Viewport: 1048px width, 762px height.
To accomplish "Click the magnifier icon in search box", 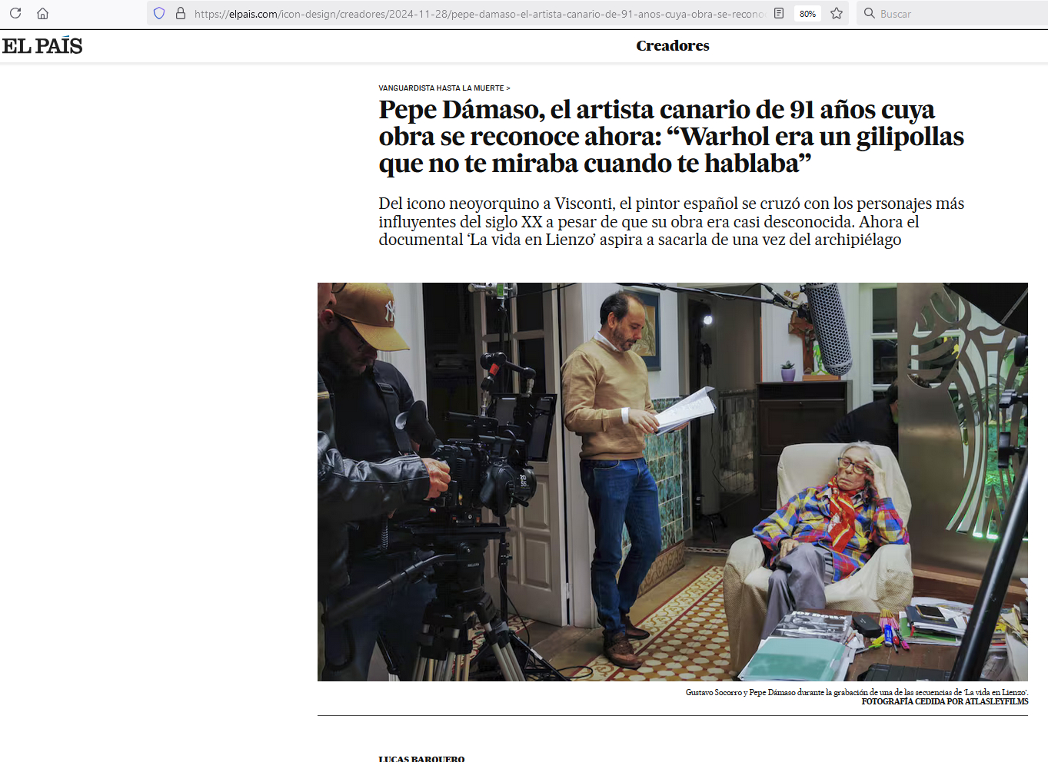I will [x=870, y=13].
